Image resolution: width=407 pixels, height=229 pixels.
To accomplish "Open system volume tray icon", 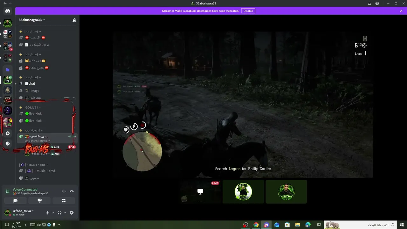I will click(x=38, y=225).
